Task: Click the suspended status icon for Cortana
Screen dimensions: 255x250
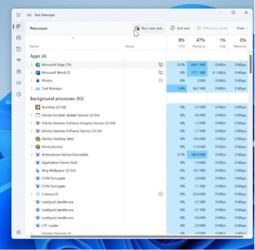Action: (x=160, y=194)
